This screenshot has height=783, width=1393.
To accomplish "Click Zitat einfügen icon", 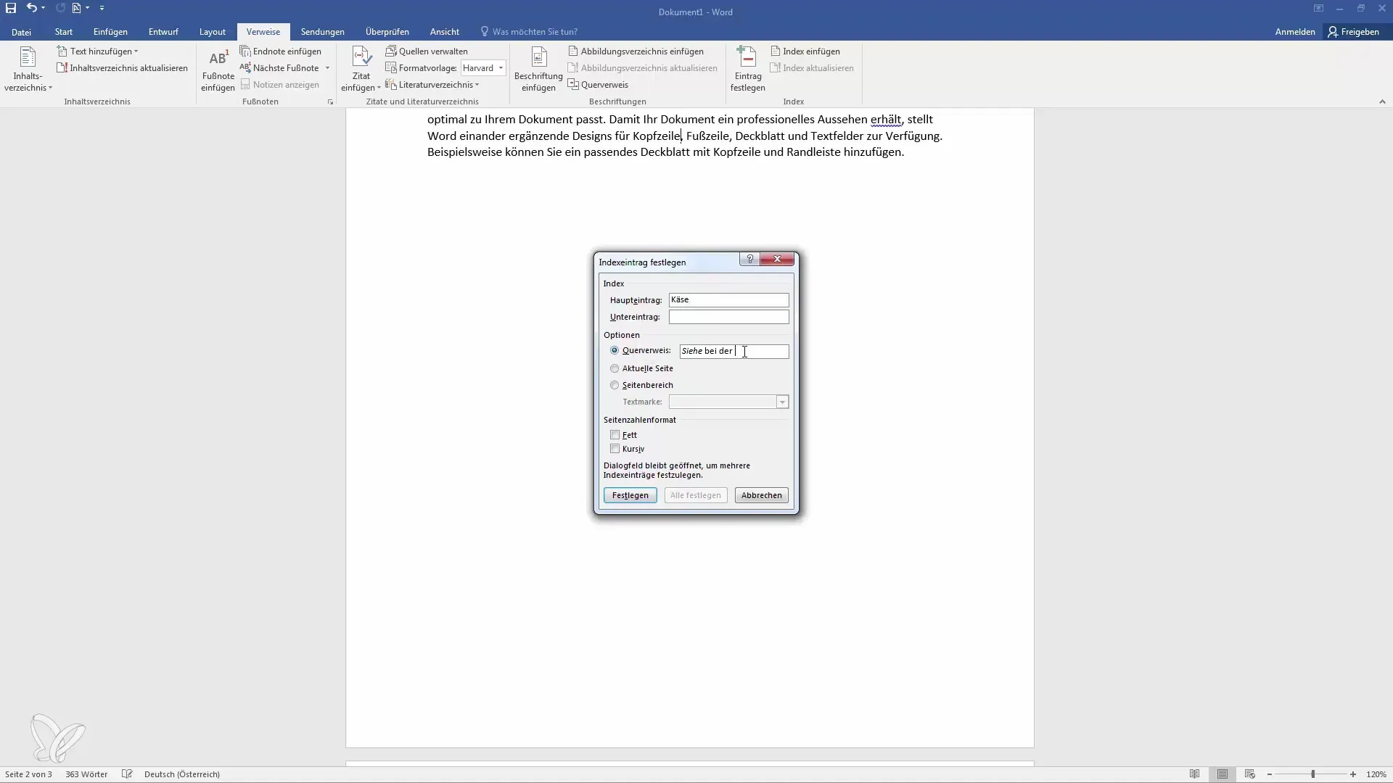I will 361,57.
